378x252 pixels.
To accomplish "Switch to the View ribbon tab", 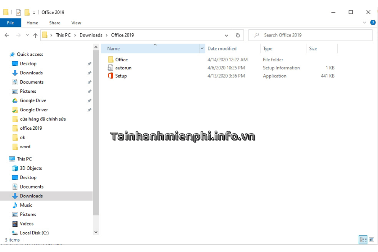I will [x=76, y=23].
